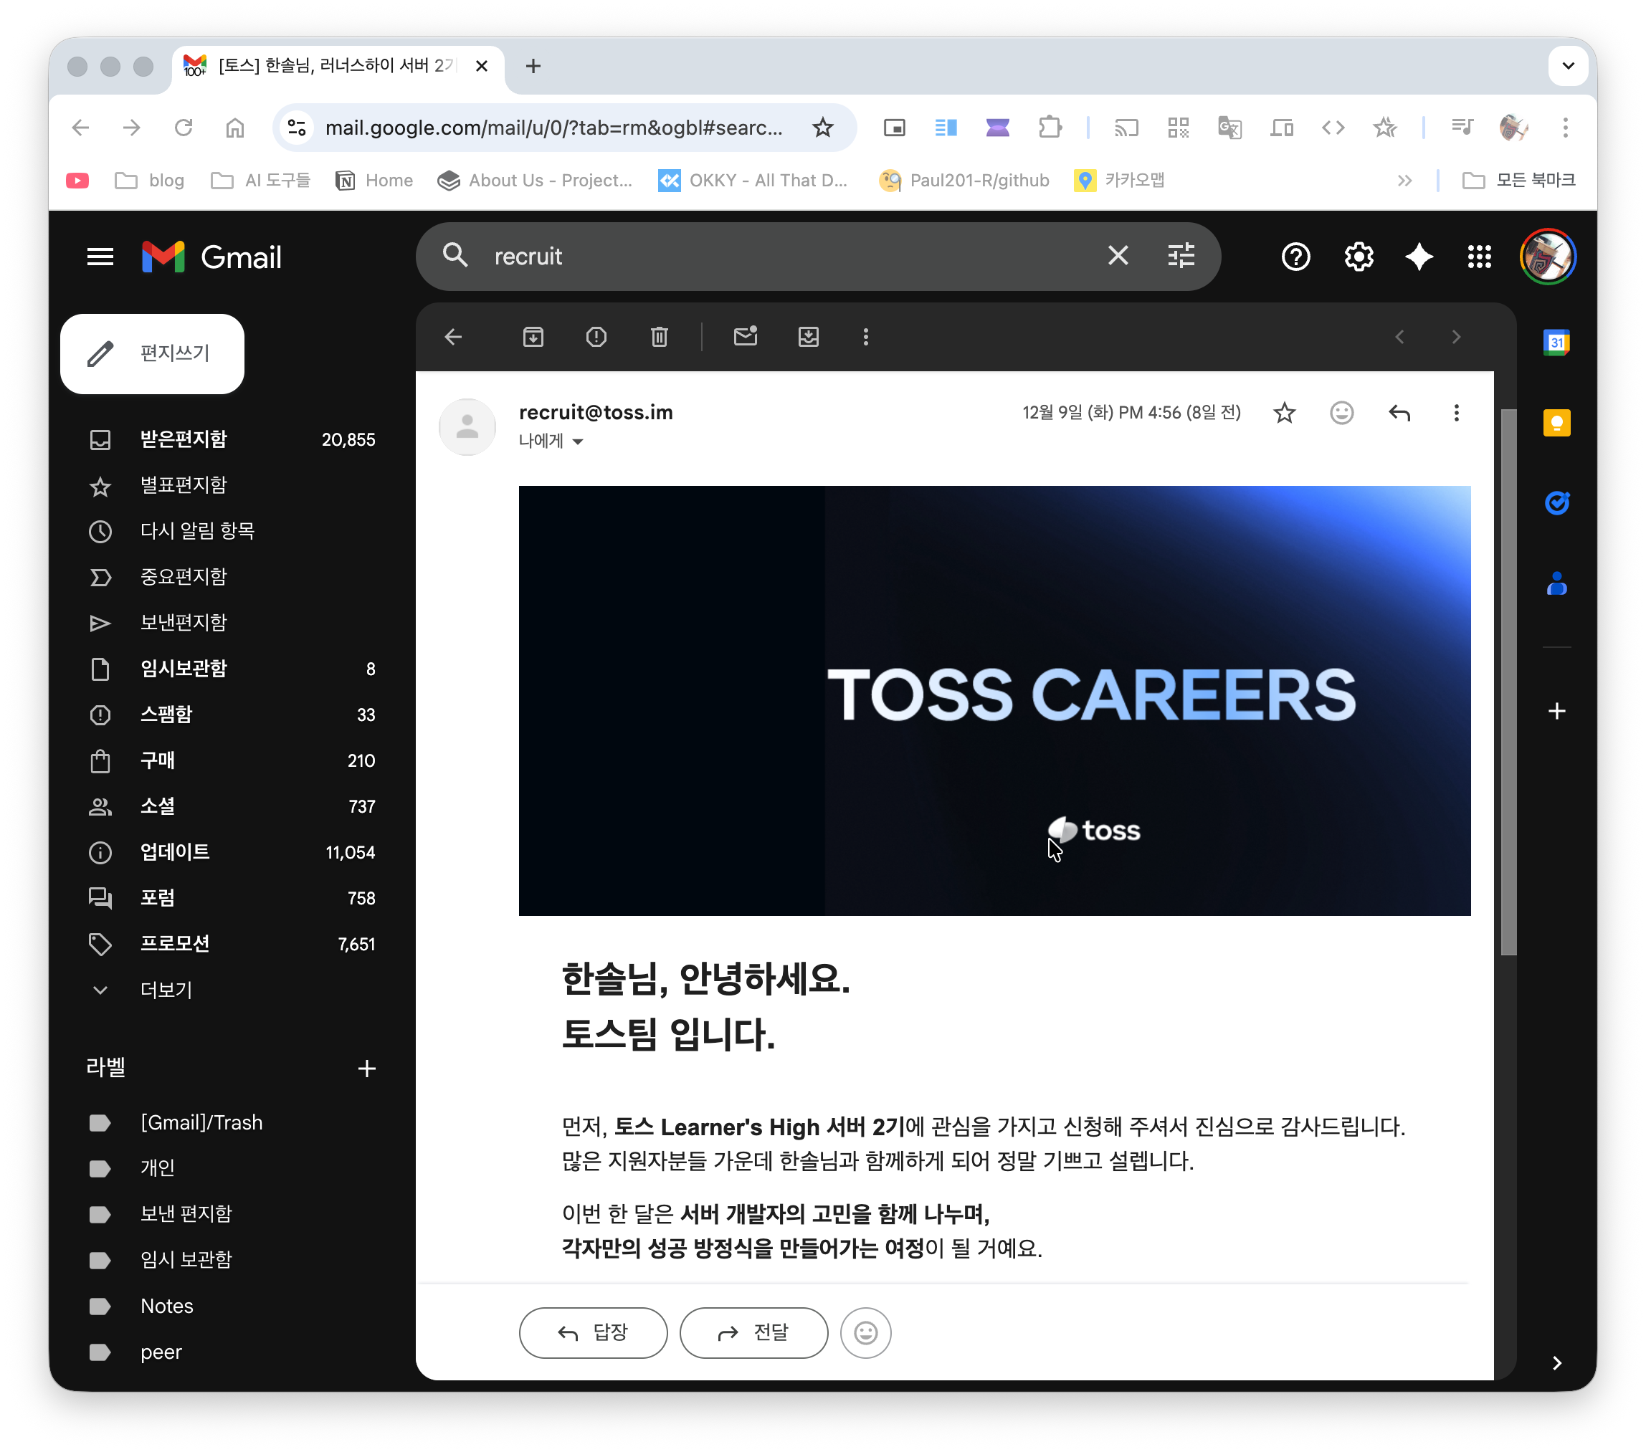Open Google Tasks side panel icon

(x=1556, y=503)
